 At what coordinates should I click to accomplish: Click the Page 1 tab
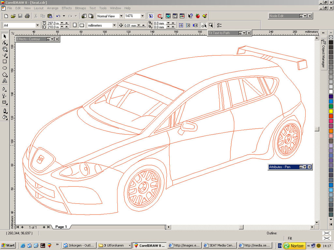pyautogui.click(x=61, y=227)
